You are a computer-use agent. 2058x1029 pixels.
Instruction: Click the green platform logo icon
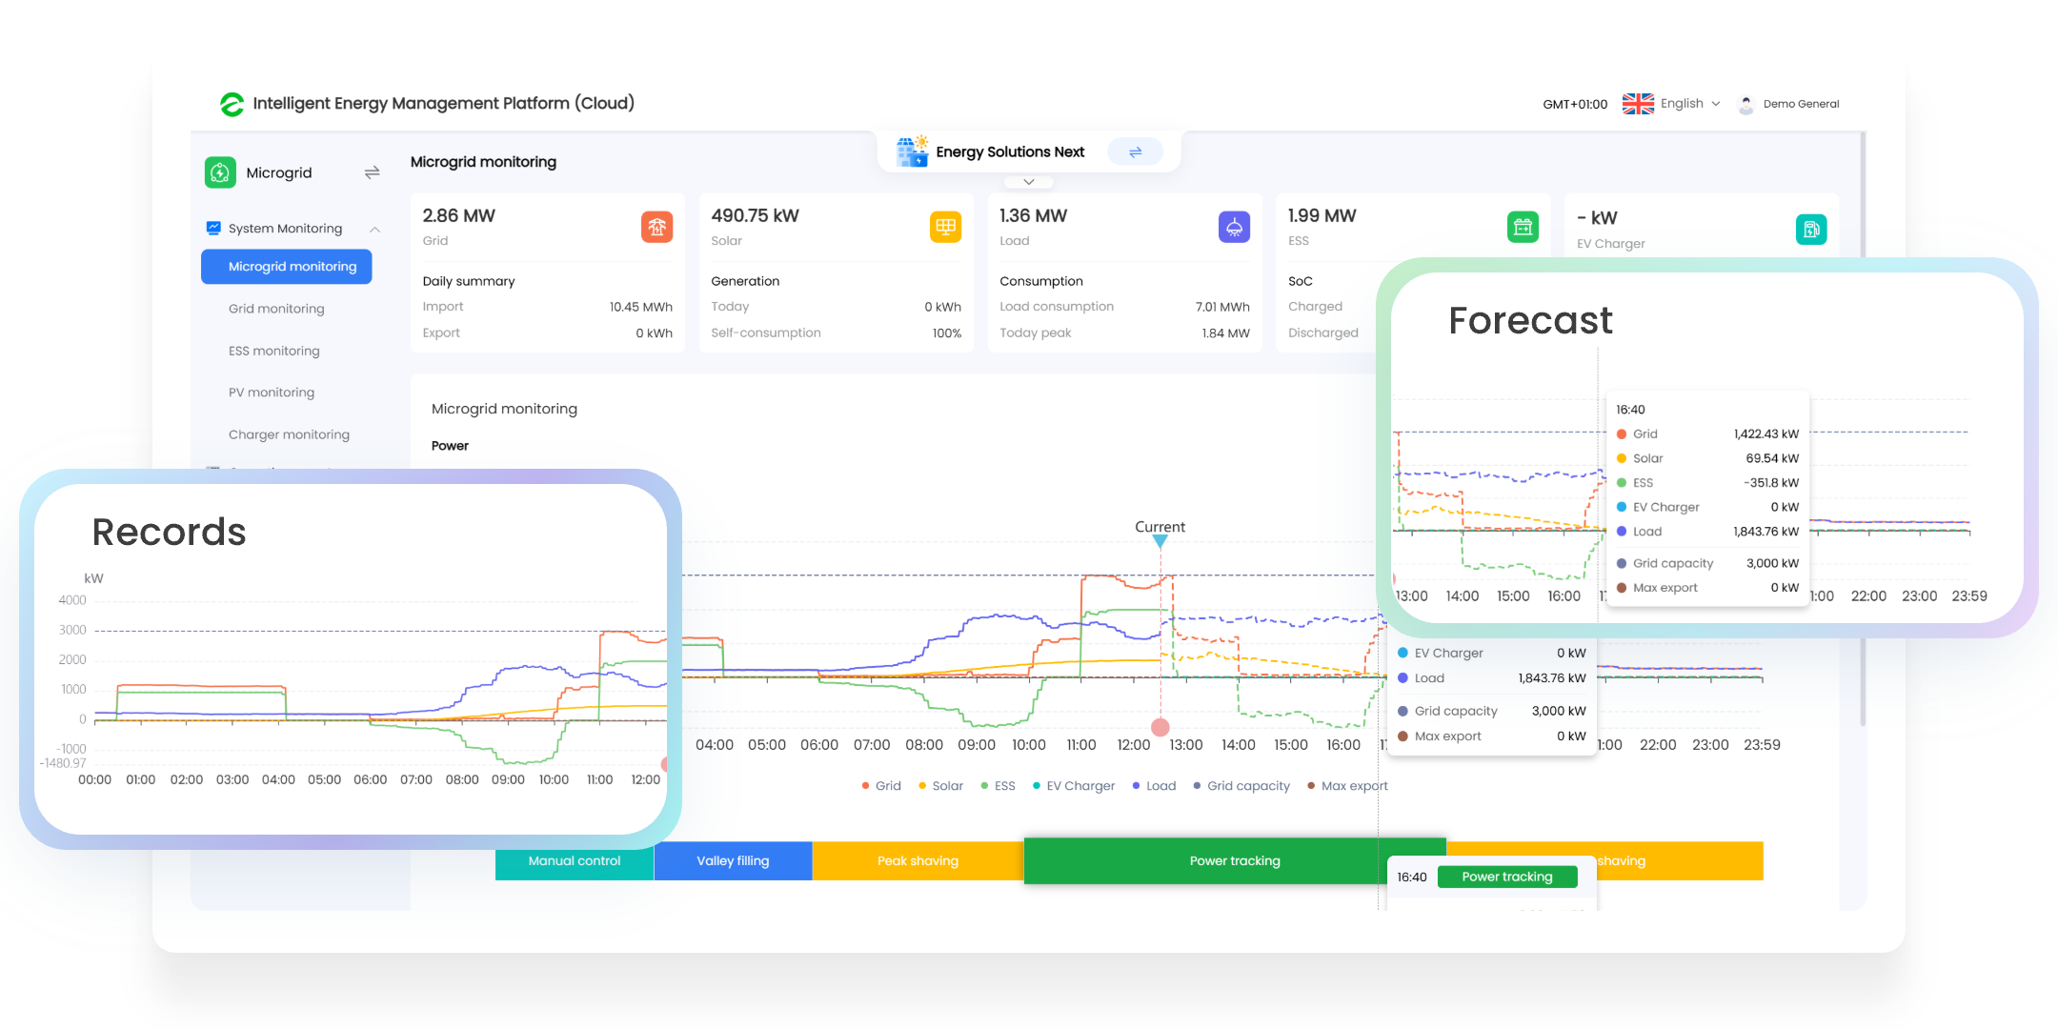[x=232, y=104]
